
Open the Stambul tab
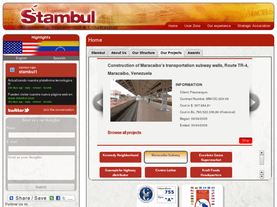coord(98,53)
